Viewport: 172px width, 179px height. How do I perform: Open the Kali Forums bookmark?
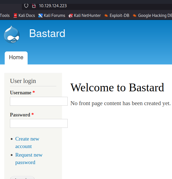tap(52, 15)
